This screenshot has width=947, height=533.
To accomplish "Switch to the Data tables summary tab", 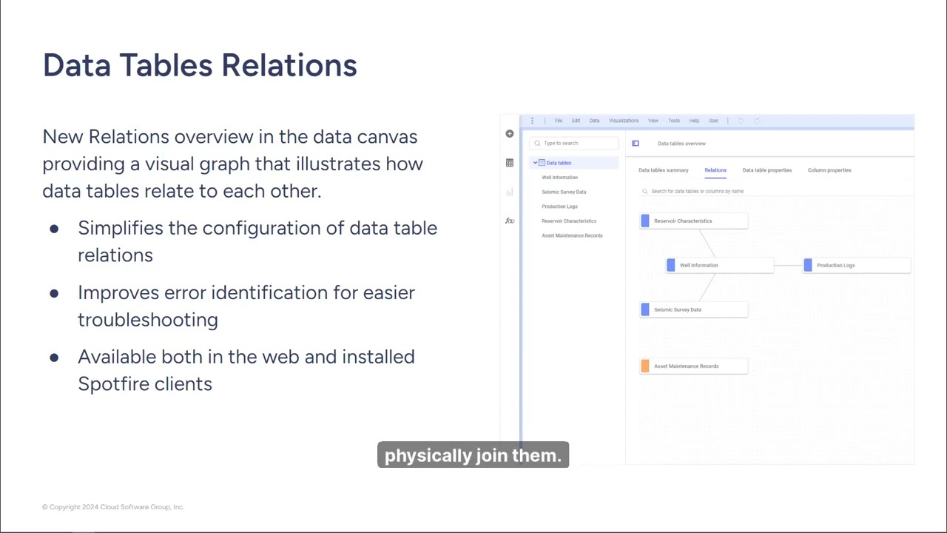I will click(663, 170).
